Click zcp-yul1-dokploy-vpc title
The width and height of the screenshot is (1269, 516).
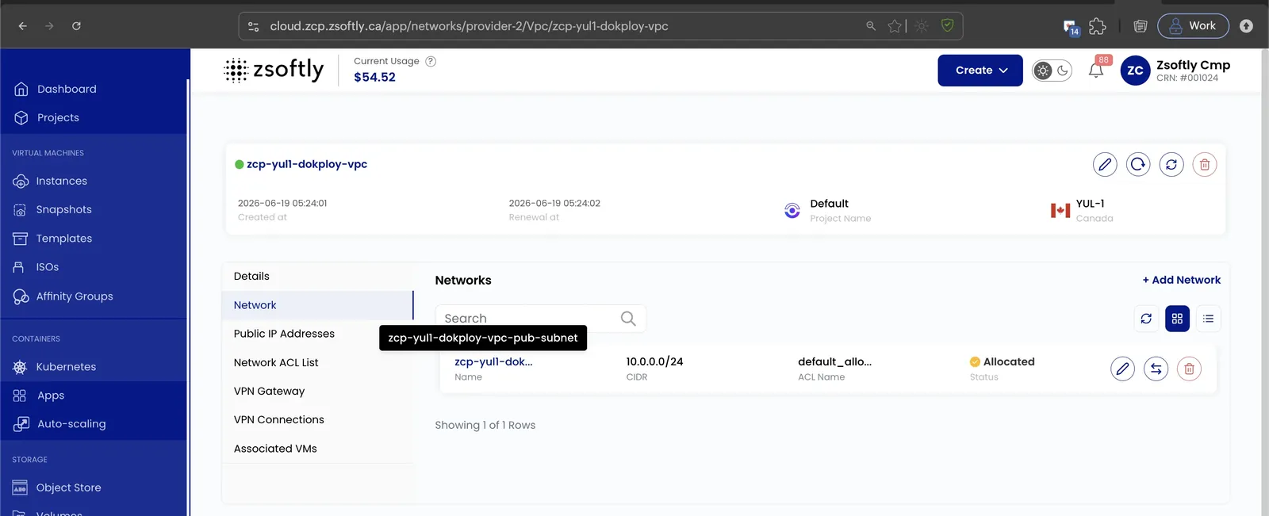point(307,164)
